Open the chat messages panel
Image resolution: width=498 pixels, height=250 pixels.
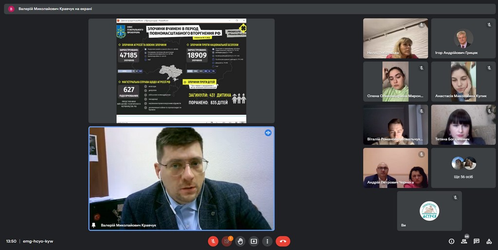pos(477,241)
